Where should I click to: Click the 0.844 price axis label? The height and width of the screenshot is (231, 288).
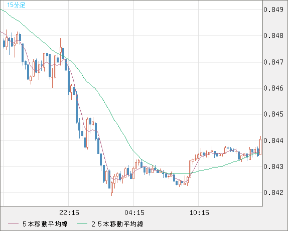(273, 141)
